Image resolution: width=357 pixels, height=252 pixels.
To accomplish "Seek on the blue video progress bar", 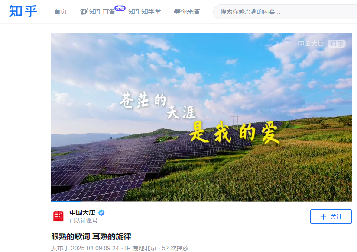I will [201, 201].
